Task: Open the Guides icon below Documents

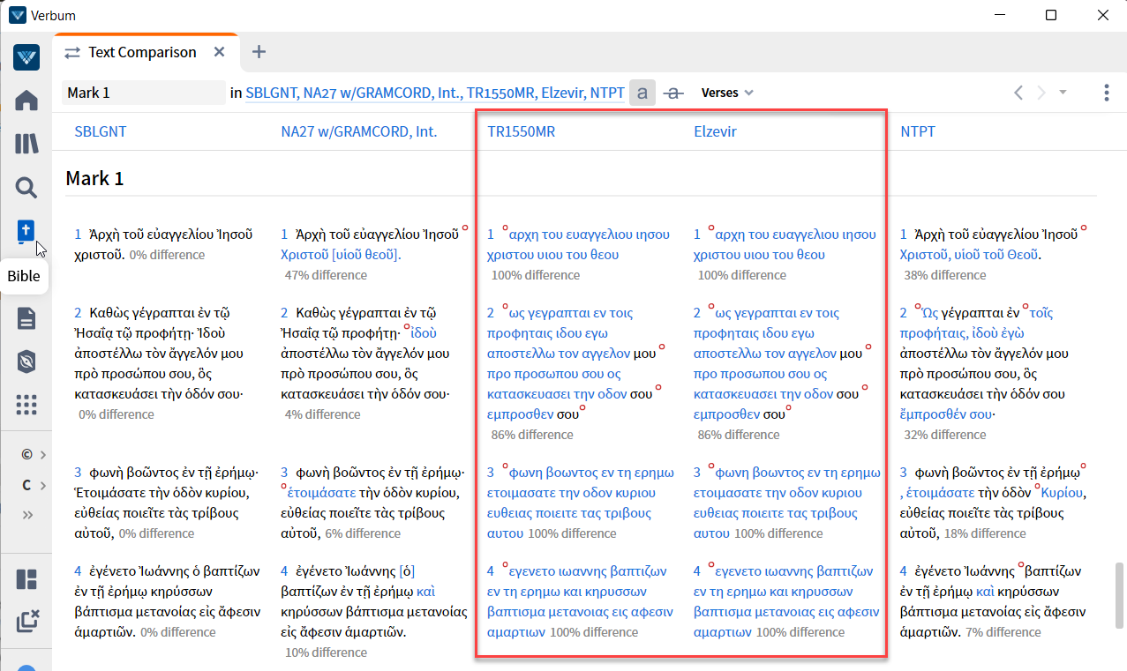Action: tap(26, 362)
